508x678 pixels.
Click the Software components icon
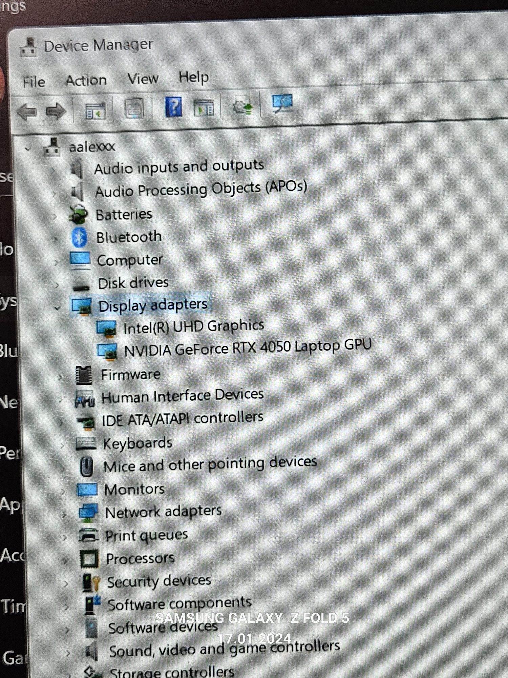tap(92, 605)
